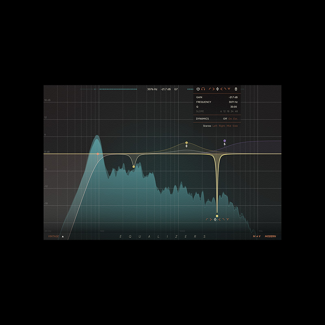
Task: Click the Q value 30.00
Action: (234, 107)
